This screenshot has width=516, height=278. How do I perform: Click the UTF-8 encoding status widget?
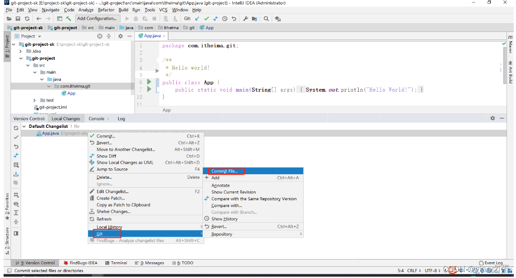[x=432, y=271]
